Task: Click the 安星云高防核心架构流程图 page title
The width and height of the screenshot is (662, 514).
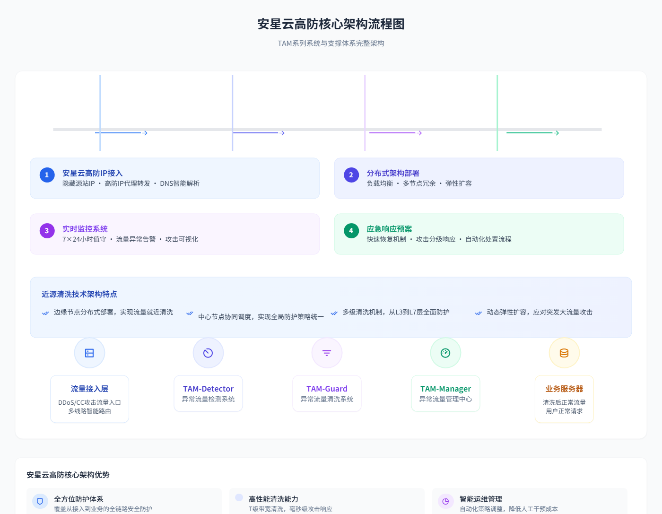Action: 331,24
